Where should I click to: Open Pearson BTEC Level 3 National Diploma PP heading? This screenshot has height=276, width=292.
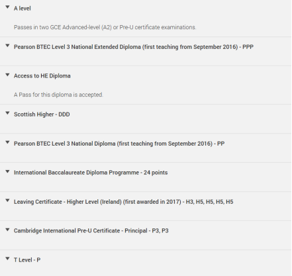point(119,144)
